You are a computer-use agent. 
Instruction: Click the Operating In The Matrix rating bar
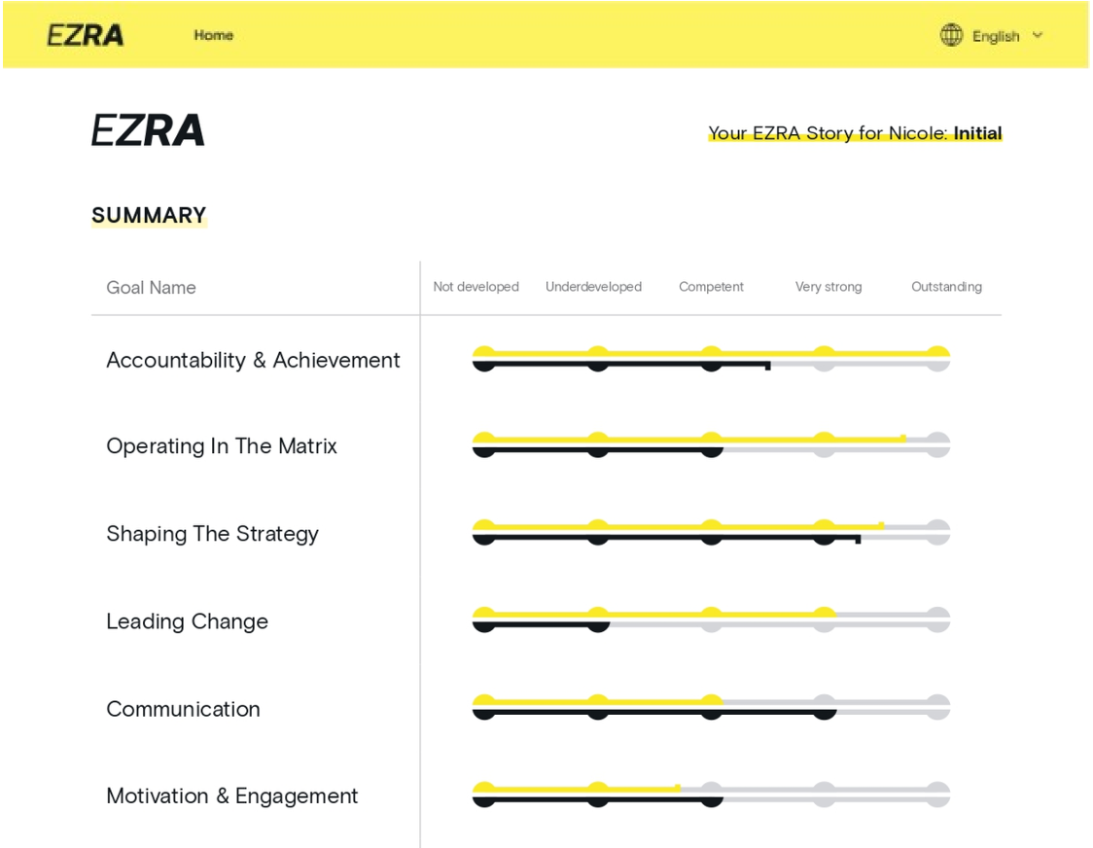(711, 445)
